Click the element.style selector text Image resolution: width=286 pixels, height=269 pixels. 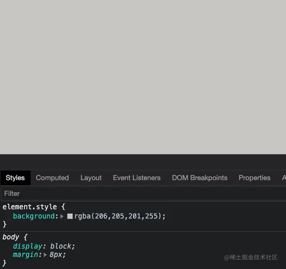(30, 207)
